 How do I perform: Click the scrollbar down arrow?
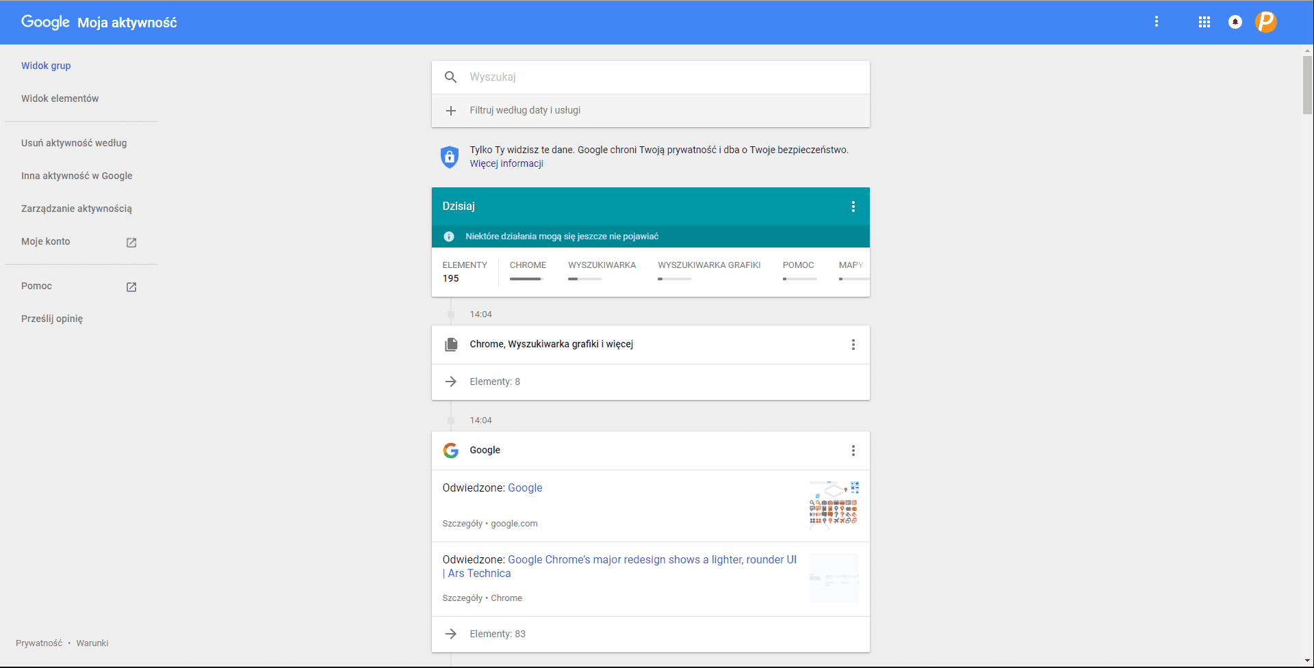(1307, 661)
